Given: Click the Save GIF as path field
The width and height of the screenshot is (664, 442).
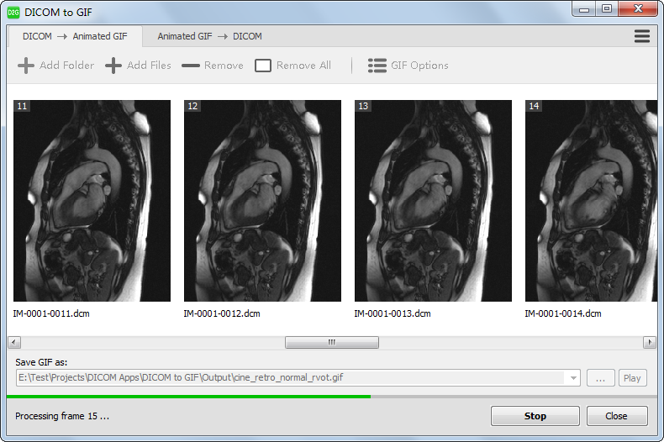Looking at the screenshot, I should [x=290, y=378].
